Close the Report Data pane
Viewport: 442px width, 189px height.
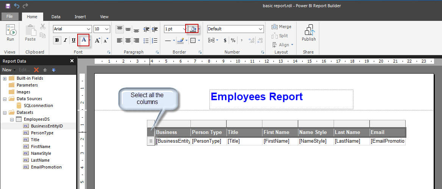(72, 61)
